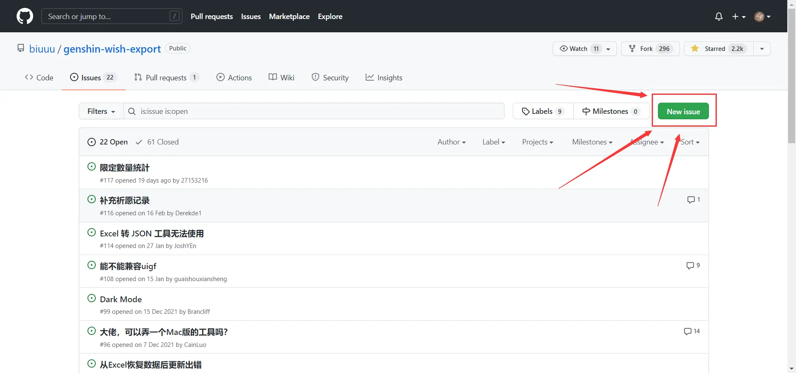Image resolution: width=796 pixels, height=373 pixels.
Task: Click the repository book icon
Action: coord(21,48)
